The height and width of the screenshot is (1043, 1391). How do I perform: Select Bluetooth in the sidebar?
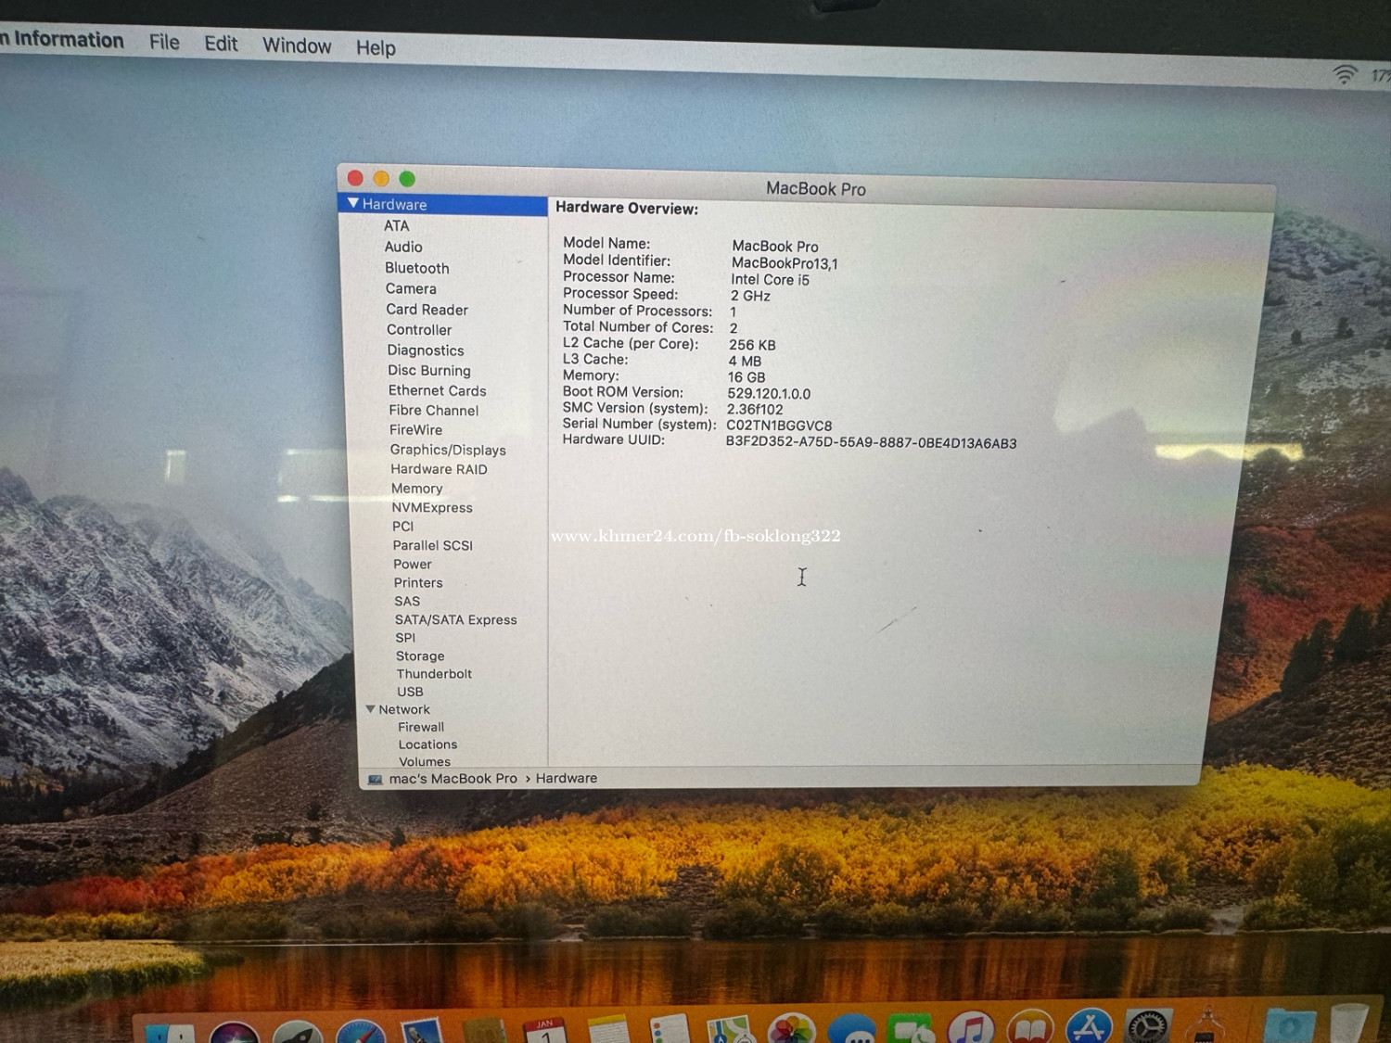pyautogui.click(x=417, y=268)
